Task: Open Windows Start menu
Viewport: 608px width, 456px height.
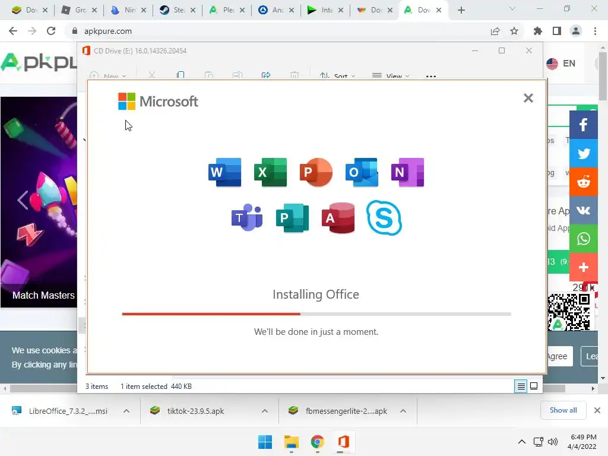Action: (x=265, y=442)
